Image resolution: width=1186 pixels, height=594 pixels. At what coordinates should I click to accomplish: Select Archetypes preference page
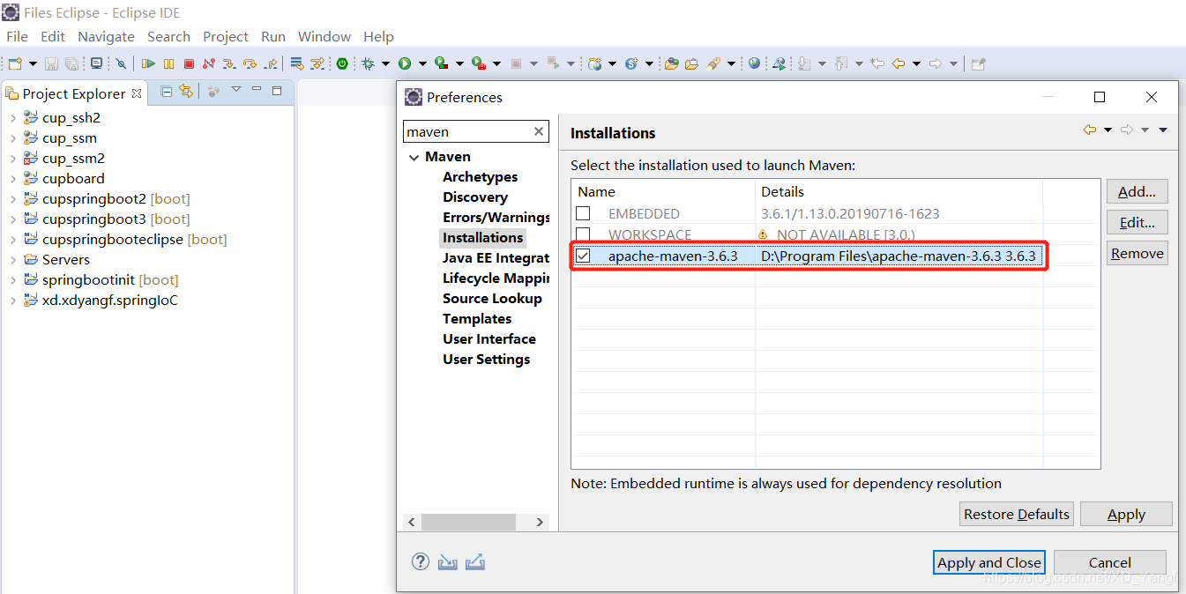coord(480,176)
